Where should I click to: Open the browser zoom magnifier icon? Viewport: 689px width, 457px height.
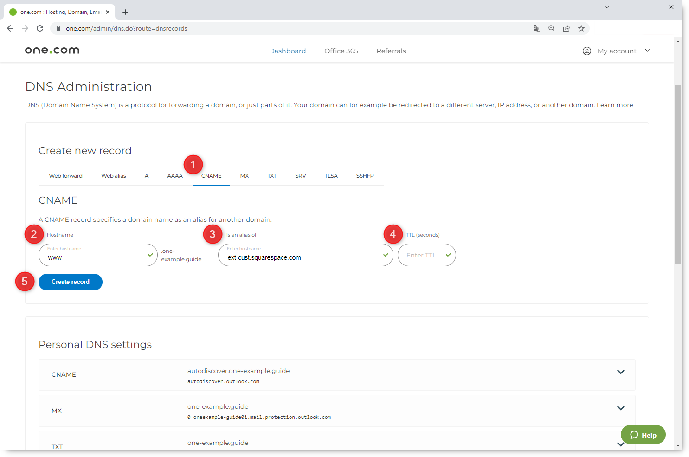(x=551, y=28)
